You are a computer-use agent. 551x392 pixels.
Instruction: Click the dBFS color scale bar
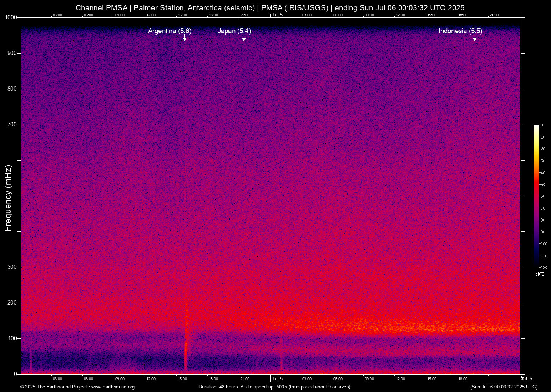pyautogui.click(x=536, y=196)
